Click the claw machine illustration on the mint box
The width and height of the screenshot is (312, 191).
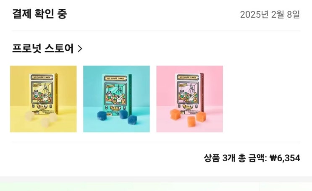point(115,94)
